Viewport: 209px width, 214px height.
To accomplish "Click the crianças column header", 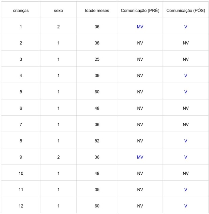I will tap(21, 11).
